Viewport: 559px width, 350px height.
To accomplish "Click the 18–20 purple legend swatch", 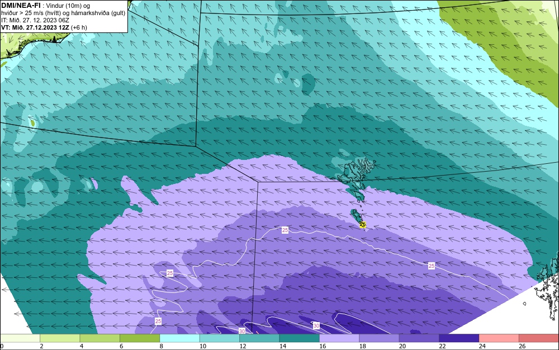I will click(x=380, y=338).
